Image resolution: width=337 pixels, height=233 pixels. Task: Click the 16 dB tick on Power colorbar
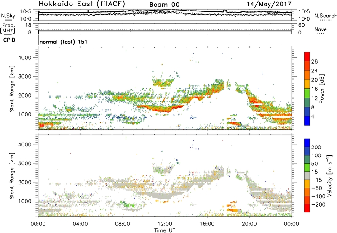(314, 89)
